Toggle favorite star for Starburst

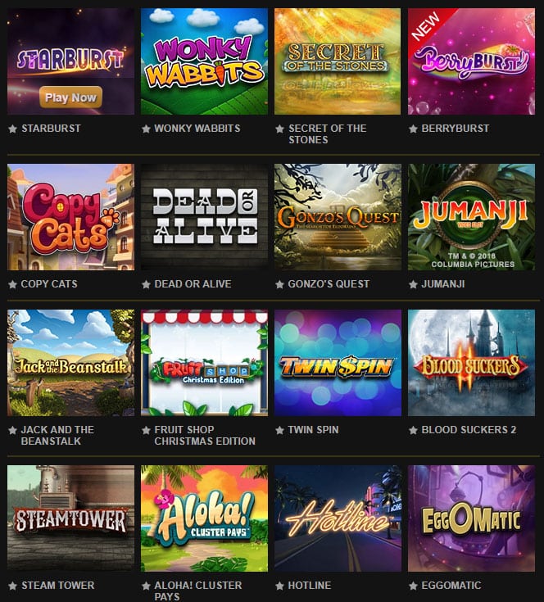pyautogui.click(x=12, y=129)
